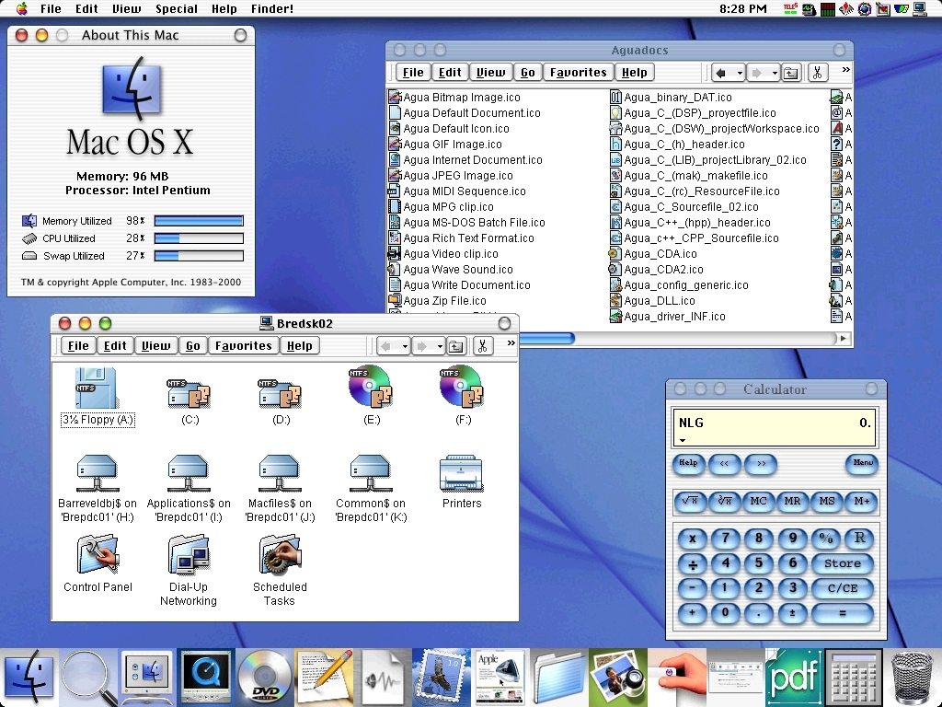Click the Cut scissors icon in Bredsk02 toolbar
Image resolution: width=942 pixels, height=707 pixels.
482,346
